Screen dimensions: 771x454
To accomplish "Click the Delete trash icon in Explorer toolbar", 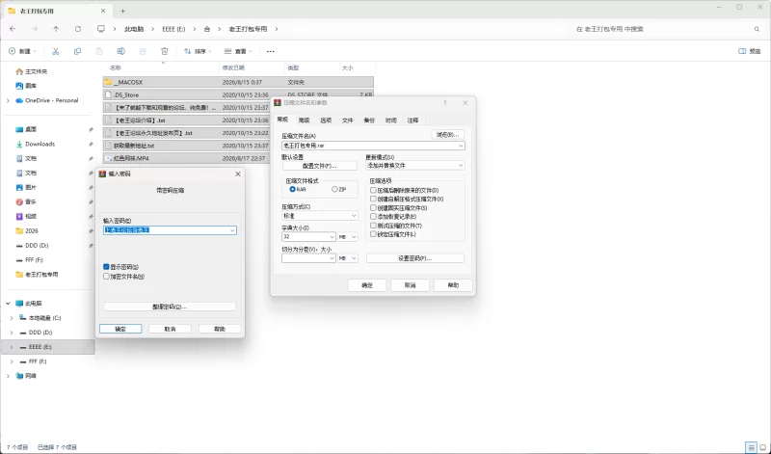I will [x=164, y=51].
